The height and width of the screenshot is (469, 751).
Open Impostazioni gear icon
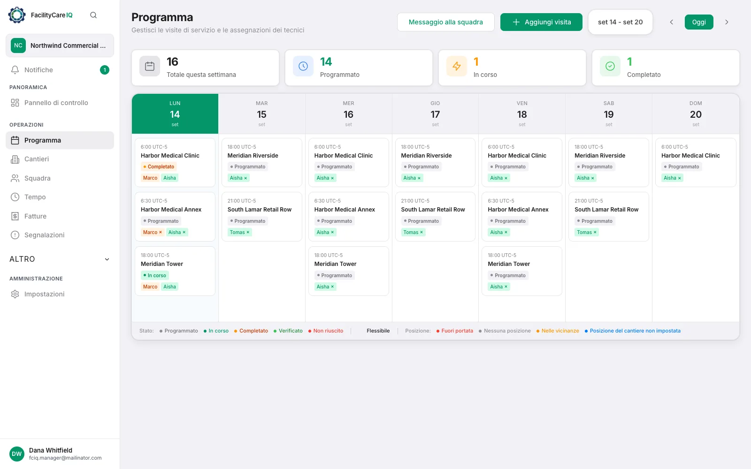click(15, 294)
